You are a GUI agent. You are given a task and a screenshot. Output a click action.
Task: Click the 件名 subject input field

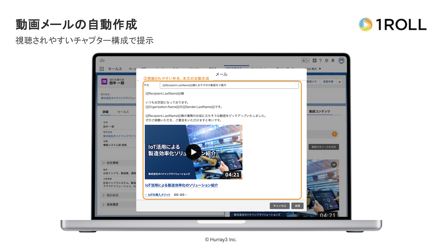pos(229,85)
